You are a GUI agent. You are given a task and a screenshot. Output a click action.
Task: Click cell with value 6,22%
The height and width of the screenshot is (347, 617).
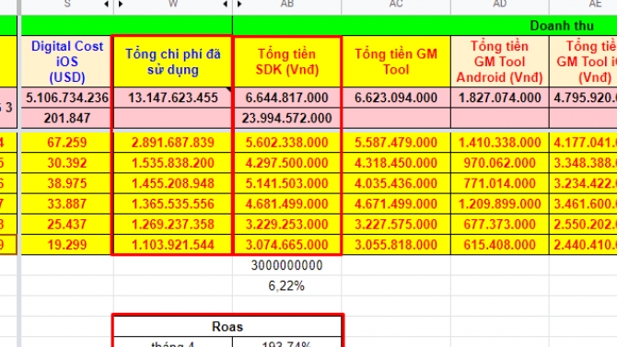pyautogui.click(x=287, y=285)
